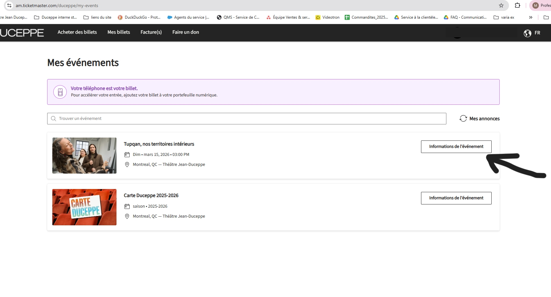The height and width of the screenshot is (297, 551).
Task: Open the varia ex bookmark folder
Action: pyautogui.click(x=504, y=17)
